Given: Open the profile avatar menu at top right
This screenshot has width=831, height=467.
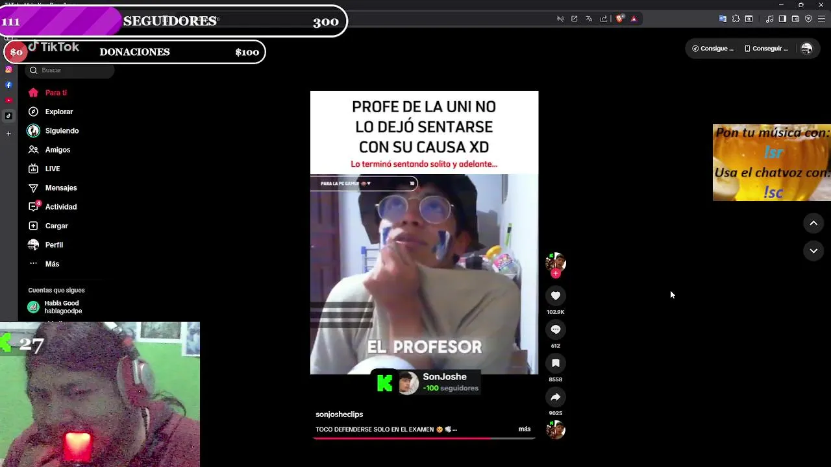Looking at the screenshot, I should point(807,49).
